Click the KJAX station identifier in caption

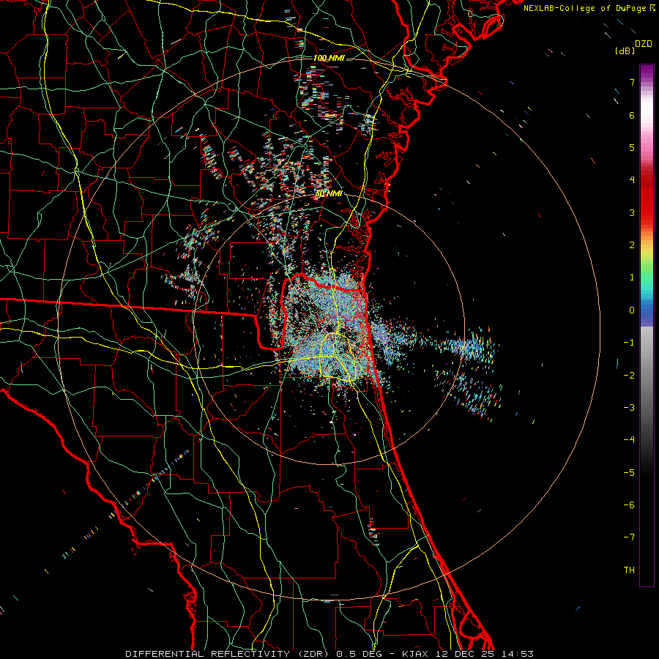click(416, 654)
